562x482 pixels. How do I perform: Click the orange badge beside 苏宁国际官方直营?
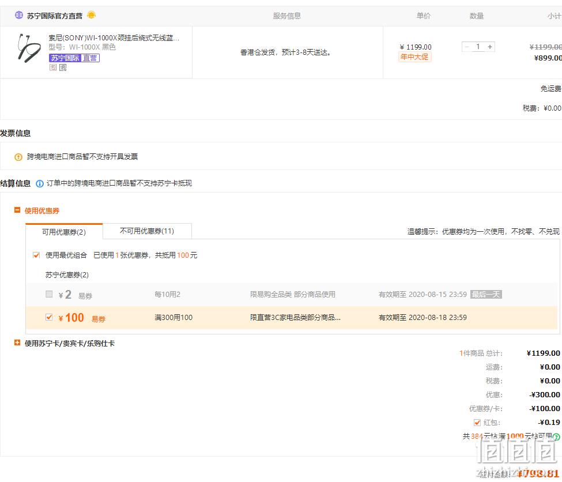[92, 15]
